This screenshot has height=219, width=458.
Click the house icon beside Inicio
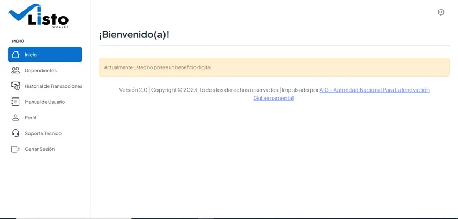coord(16,55)
